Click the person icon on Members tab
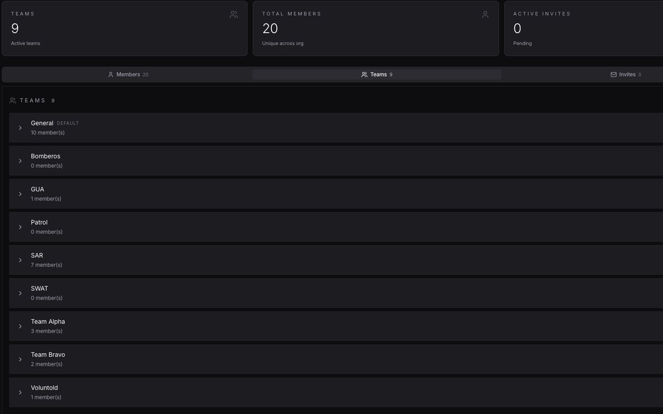663x414 pixels. (110, 75)
